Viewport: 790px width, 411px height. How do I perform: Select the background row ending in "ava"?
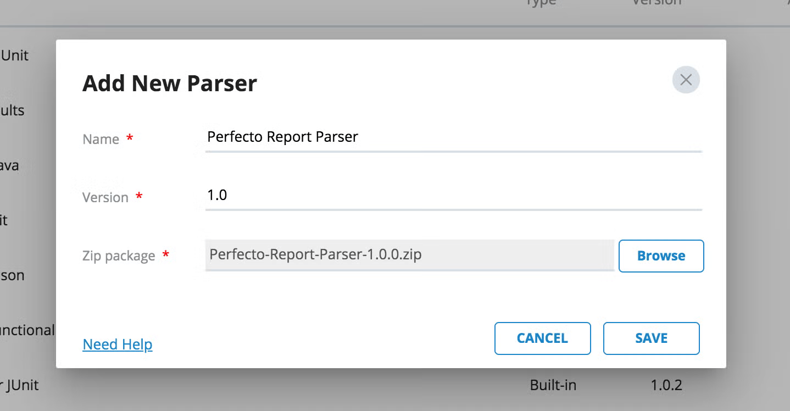point(9,165)
